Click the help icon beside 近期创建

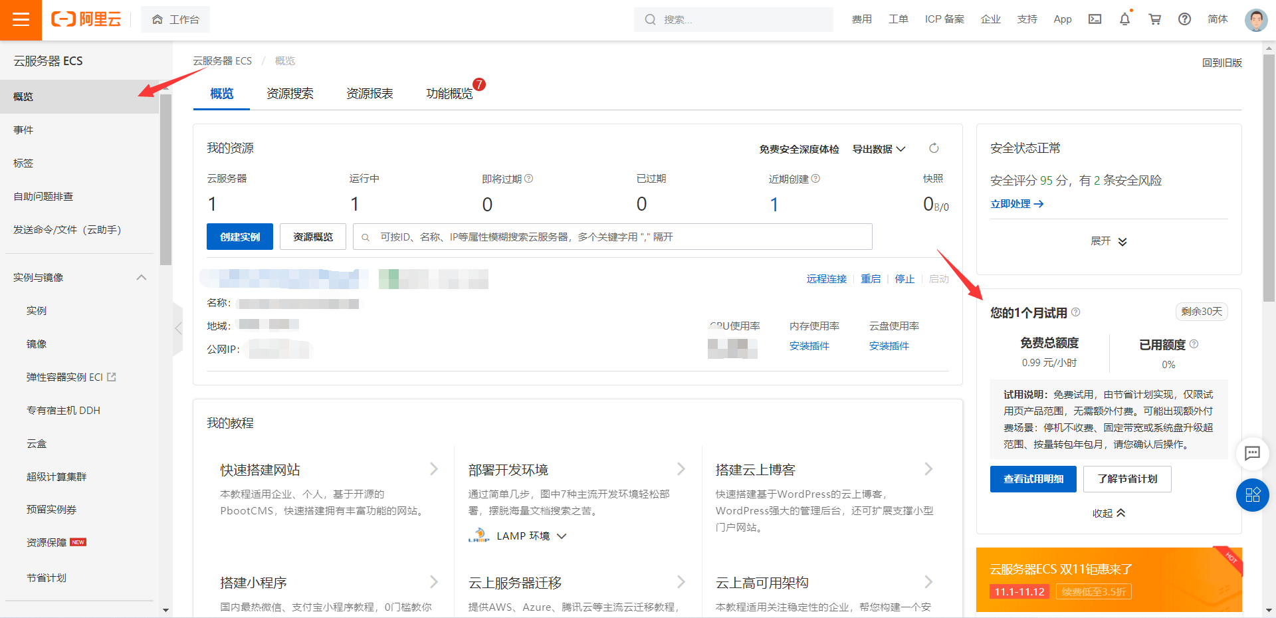click(x=815, y=179)
